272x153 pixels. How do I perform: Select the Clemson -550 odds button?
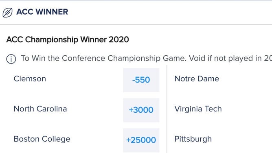click(141, 80)
